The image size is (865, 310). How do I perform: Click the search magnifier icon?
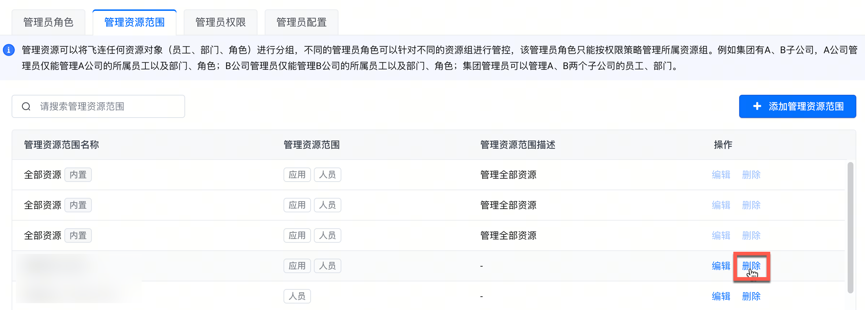click(x=26, y=106)
